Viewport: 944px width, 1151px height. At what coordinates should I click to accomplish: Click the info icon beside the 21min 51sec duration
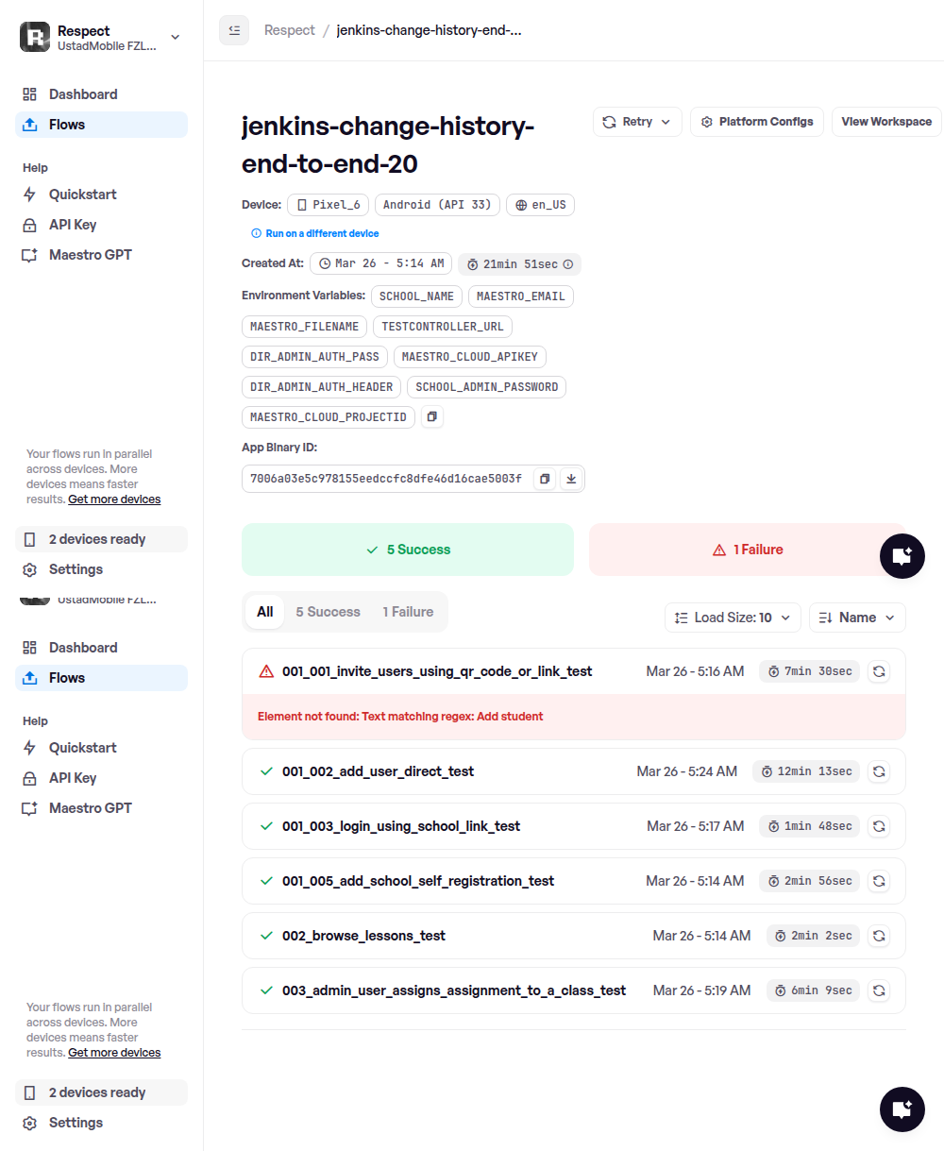568,264
